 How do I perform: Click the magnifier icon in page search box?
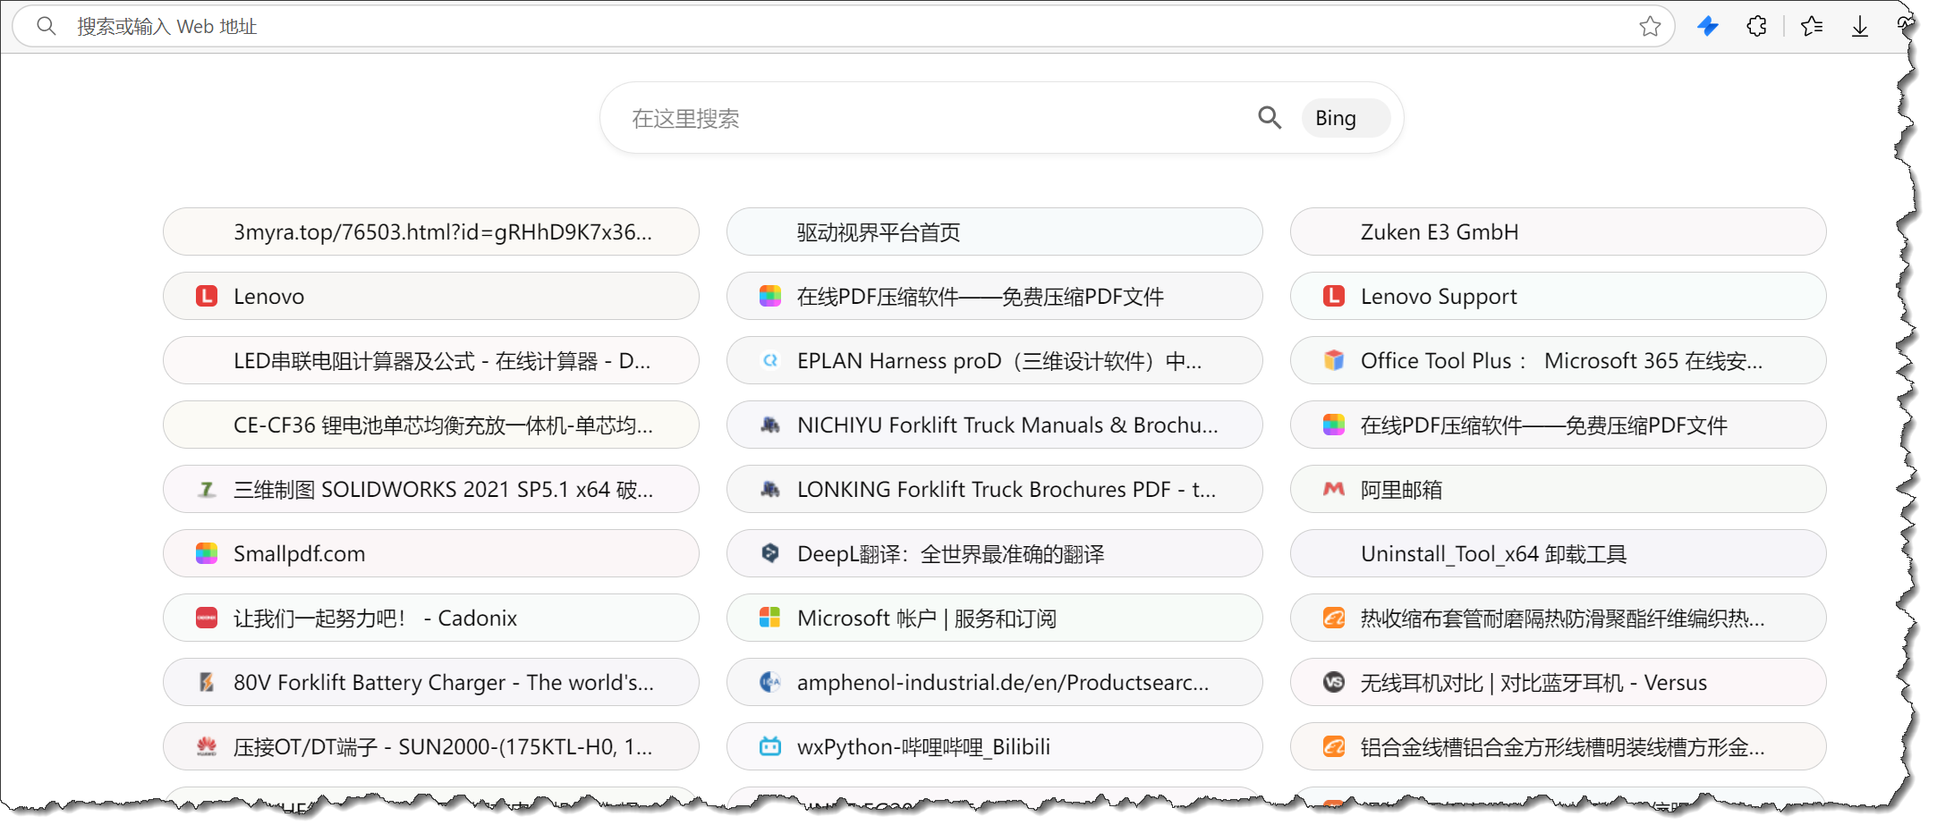click(x=1270, y=117)
